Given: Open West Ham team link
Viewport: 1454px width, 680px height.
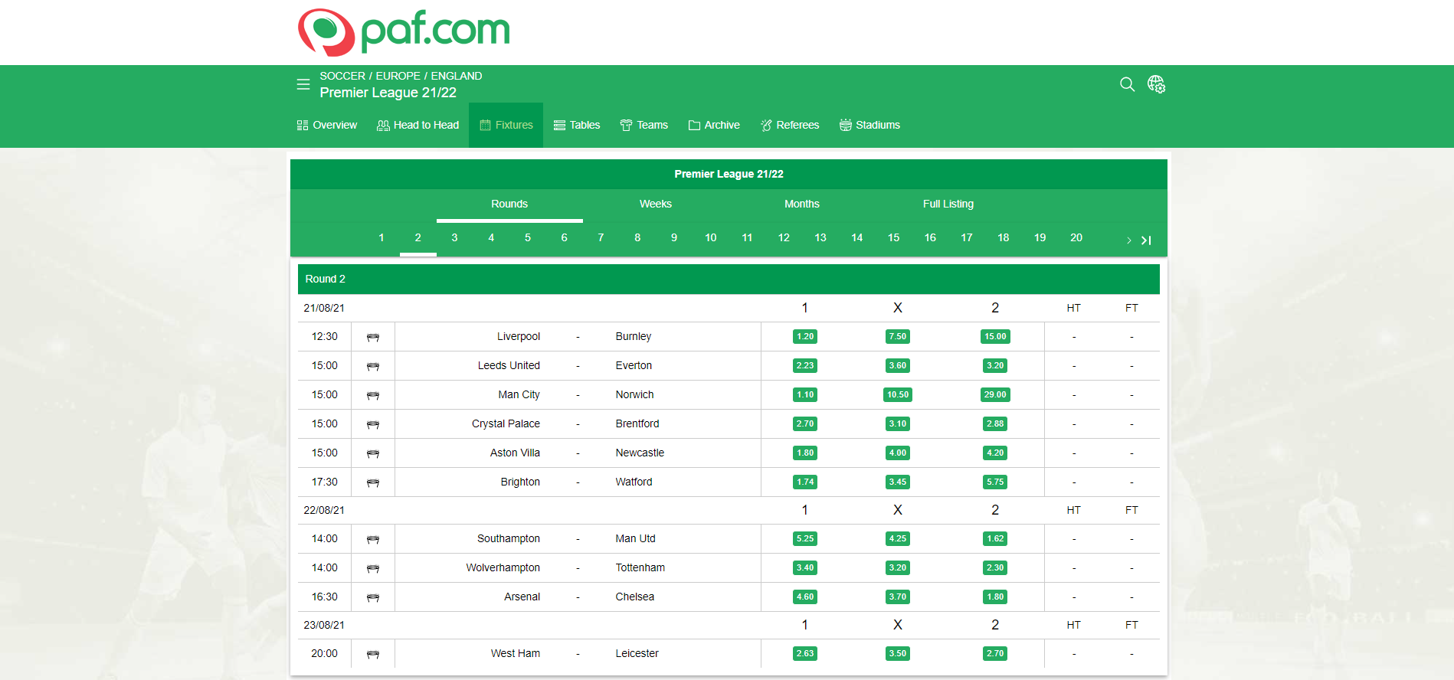Looking at the screenshot, I should [516, 653].
